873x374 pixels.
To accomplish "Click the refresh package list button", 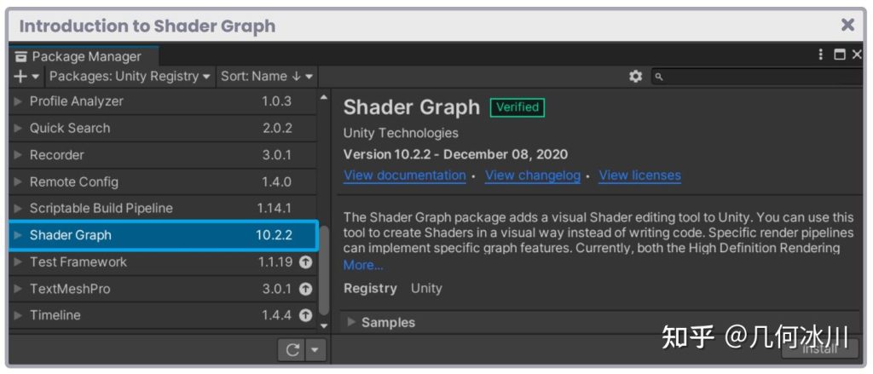I will (x=292, y=350).
